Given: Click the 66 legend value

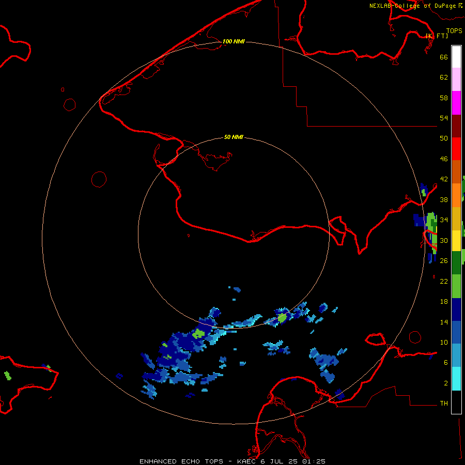Looking at the screenshot, I should pos(444,57).
